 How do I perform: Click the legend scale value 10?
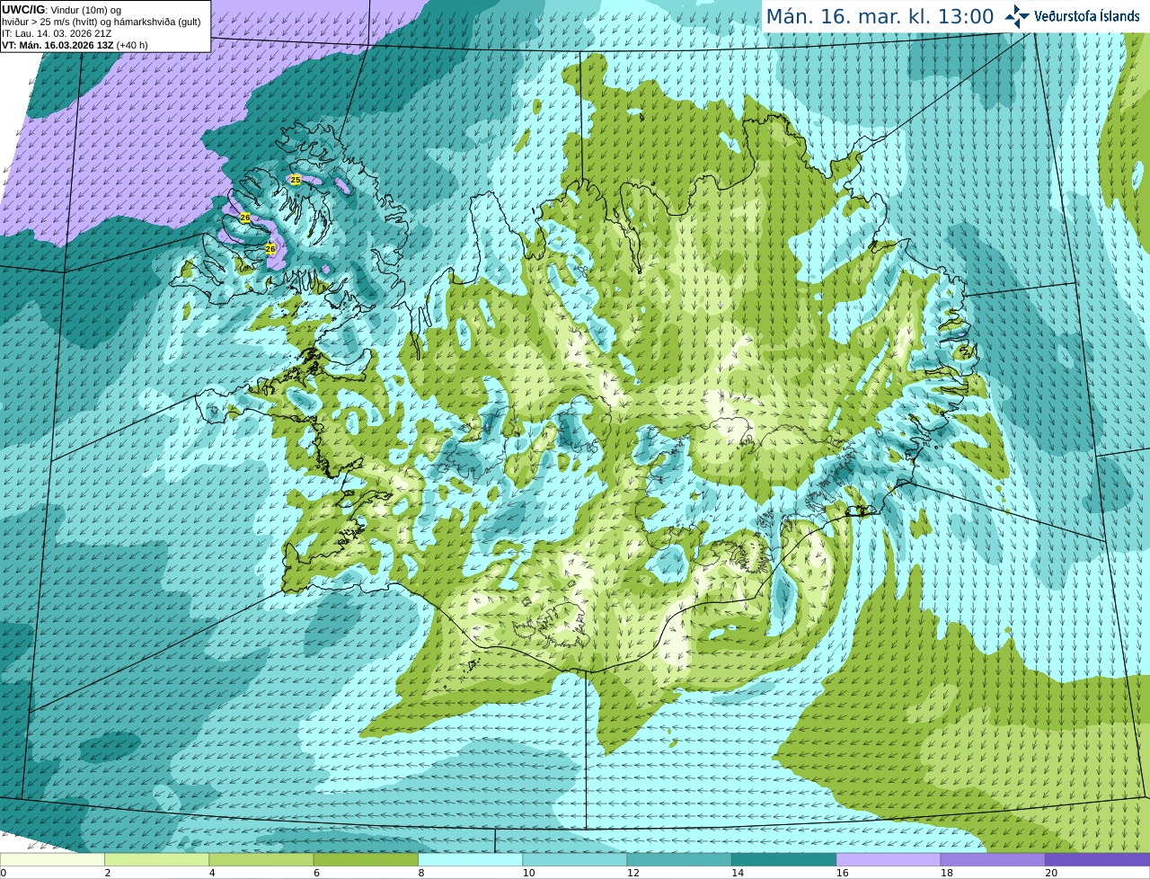(x=529, y=873)
